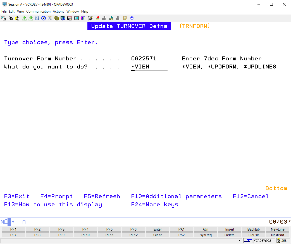Open the Help question mark icon
Image resolution: width=291 pixels, height=244 pixels.
[132, 18]
